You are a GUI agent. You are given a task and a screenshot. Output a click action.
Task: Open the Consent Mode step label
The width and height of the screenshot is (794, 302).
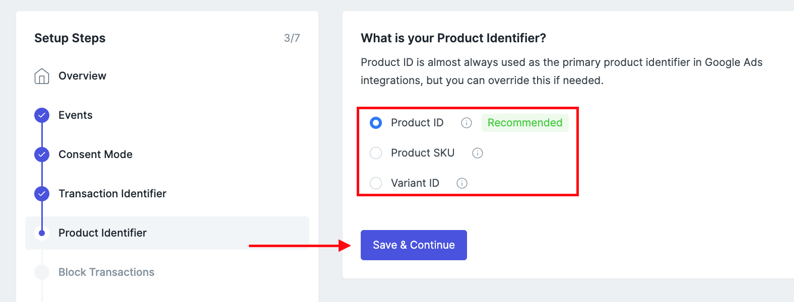pyautogui.click(x=95, y=155)
